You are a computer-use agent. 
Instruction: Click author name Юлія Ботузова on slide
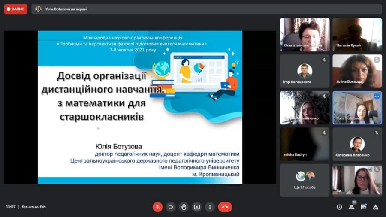pos(118,146)
